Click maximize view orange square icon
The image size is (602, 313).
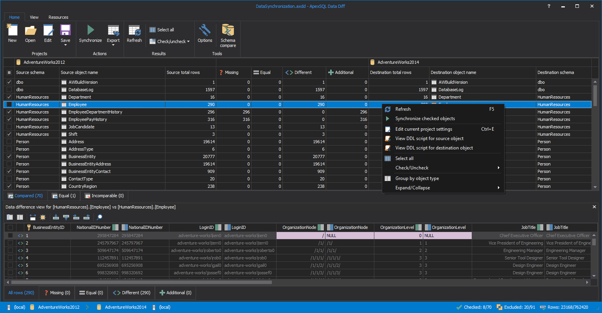pos(43,217)
